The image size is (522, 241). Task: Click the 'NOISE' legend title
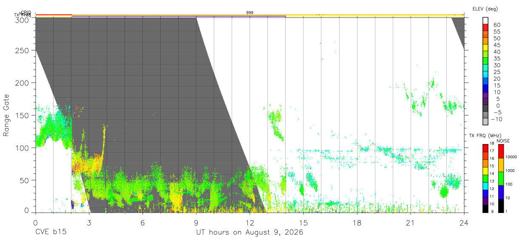coord(503,141)
